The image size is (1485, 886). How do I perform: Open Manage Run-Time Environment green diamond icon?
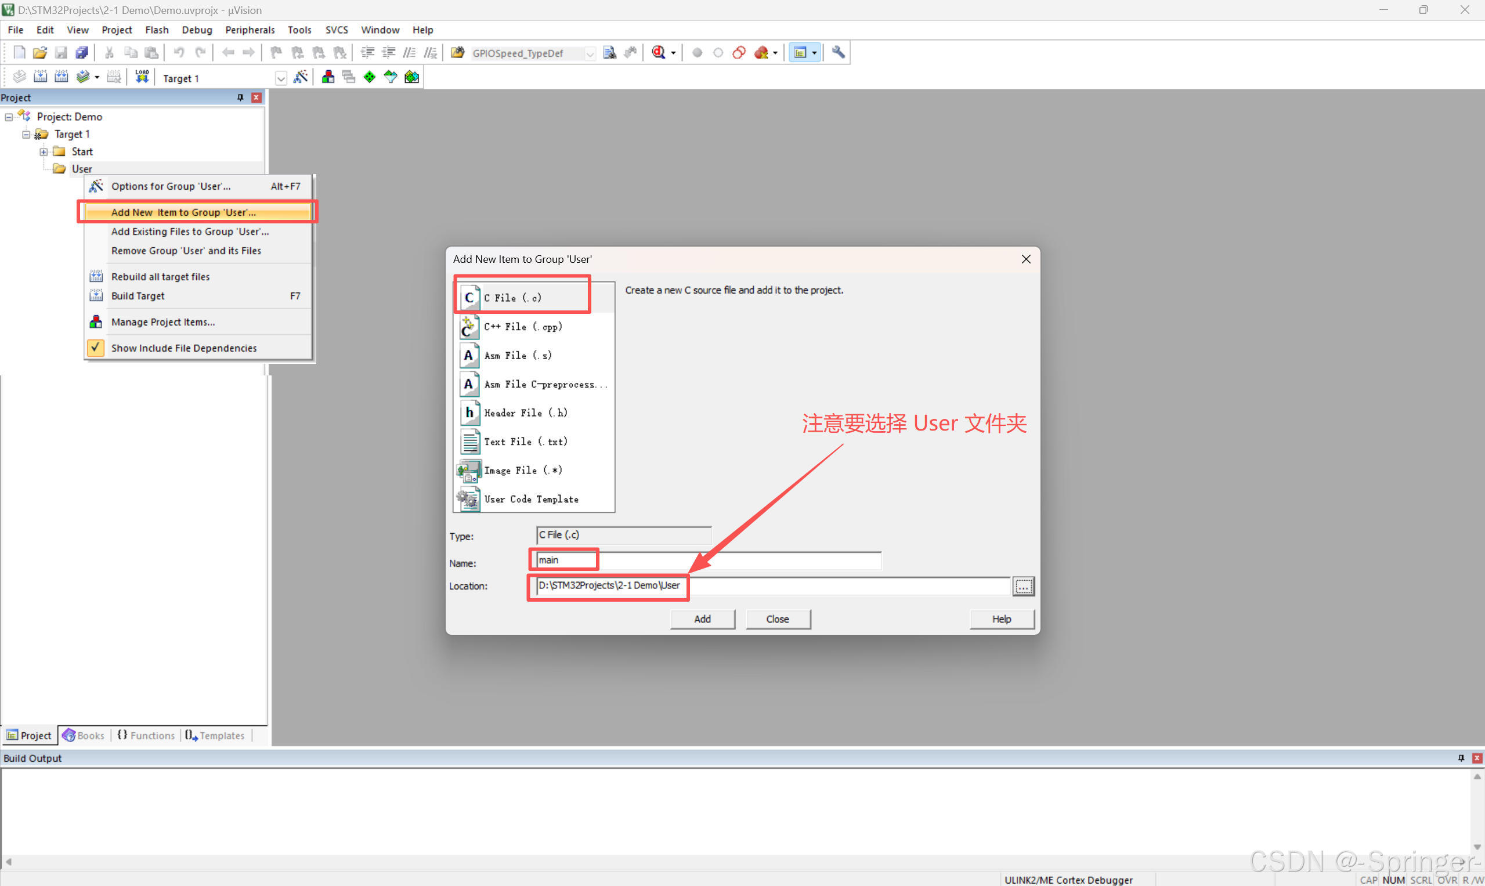[x=370, y=77]
